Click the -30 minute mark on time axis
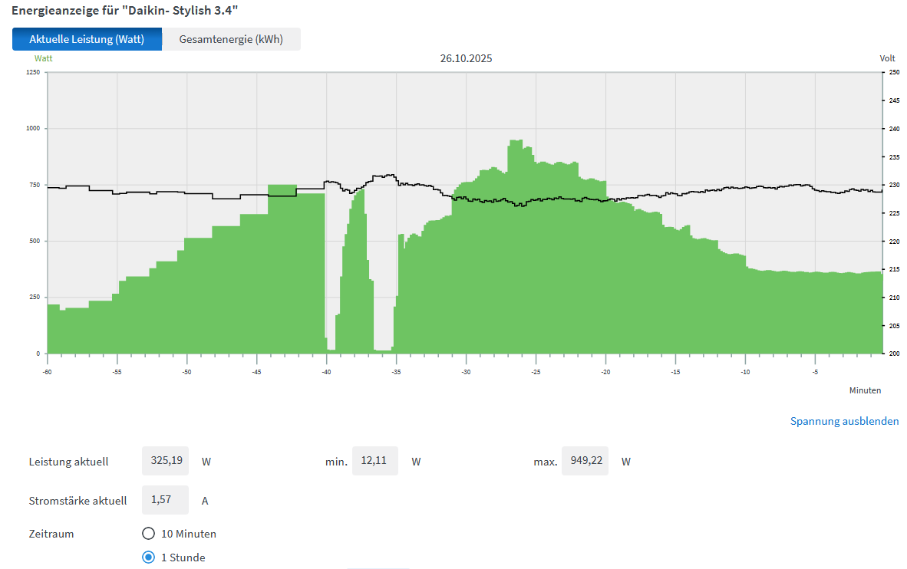Viewport: 907px width, 569px height. tap(466, 372)
